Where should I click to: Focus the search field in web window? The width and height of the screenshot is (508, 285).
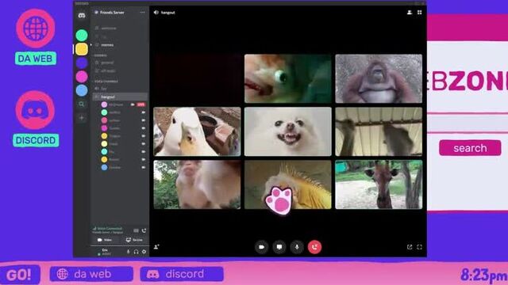468,123
